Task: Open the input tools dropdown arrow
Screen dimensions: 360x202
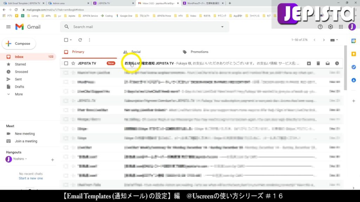Action: (x=337, y=40)
